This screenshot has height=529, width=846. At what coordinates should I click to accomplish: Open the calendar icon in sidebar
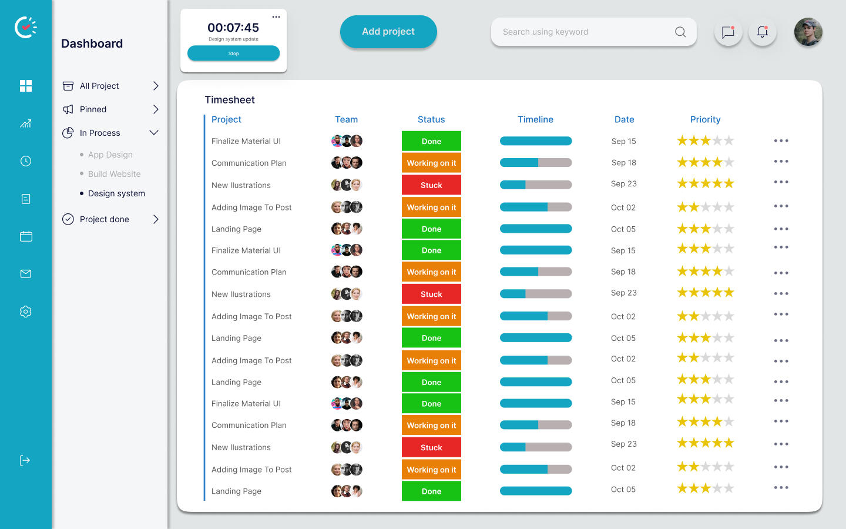(x=26, y=236)
